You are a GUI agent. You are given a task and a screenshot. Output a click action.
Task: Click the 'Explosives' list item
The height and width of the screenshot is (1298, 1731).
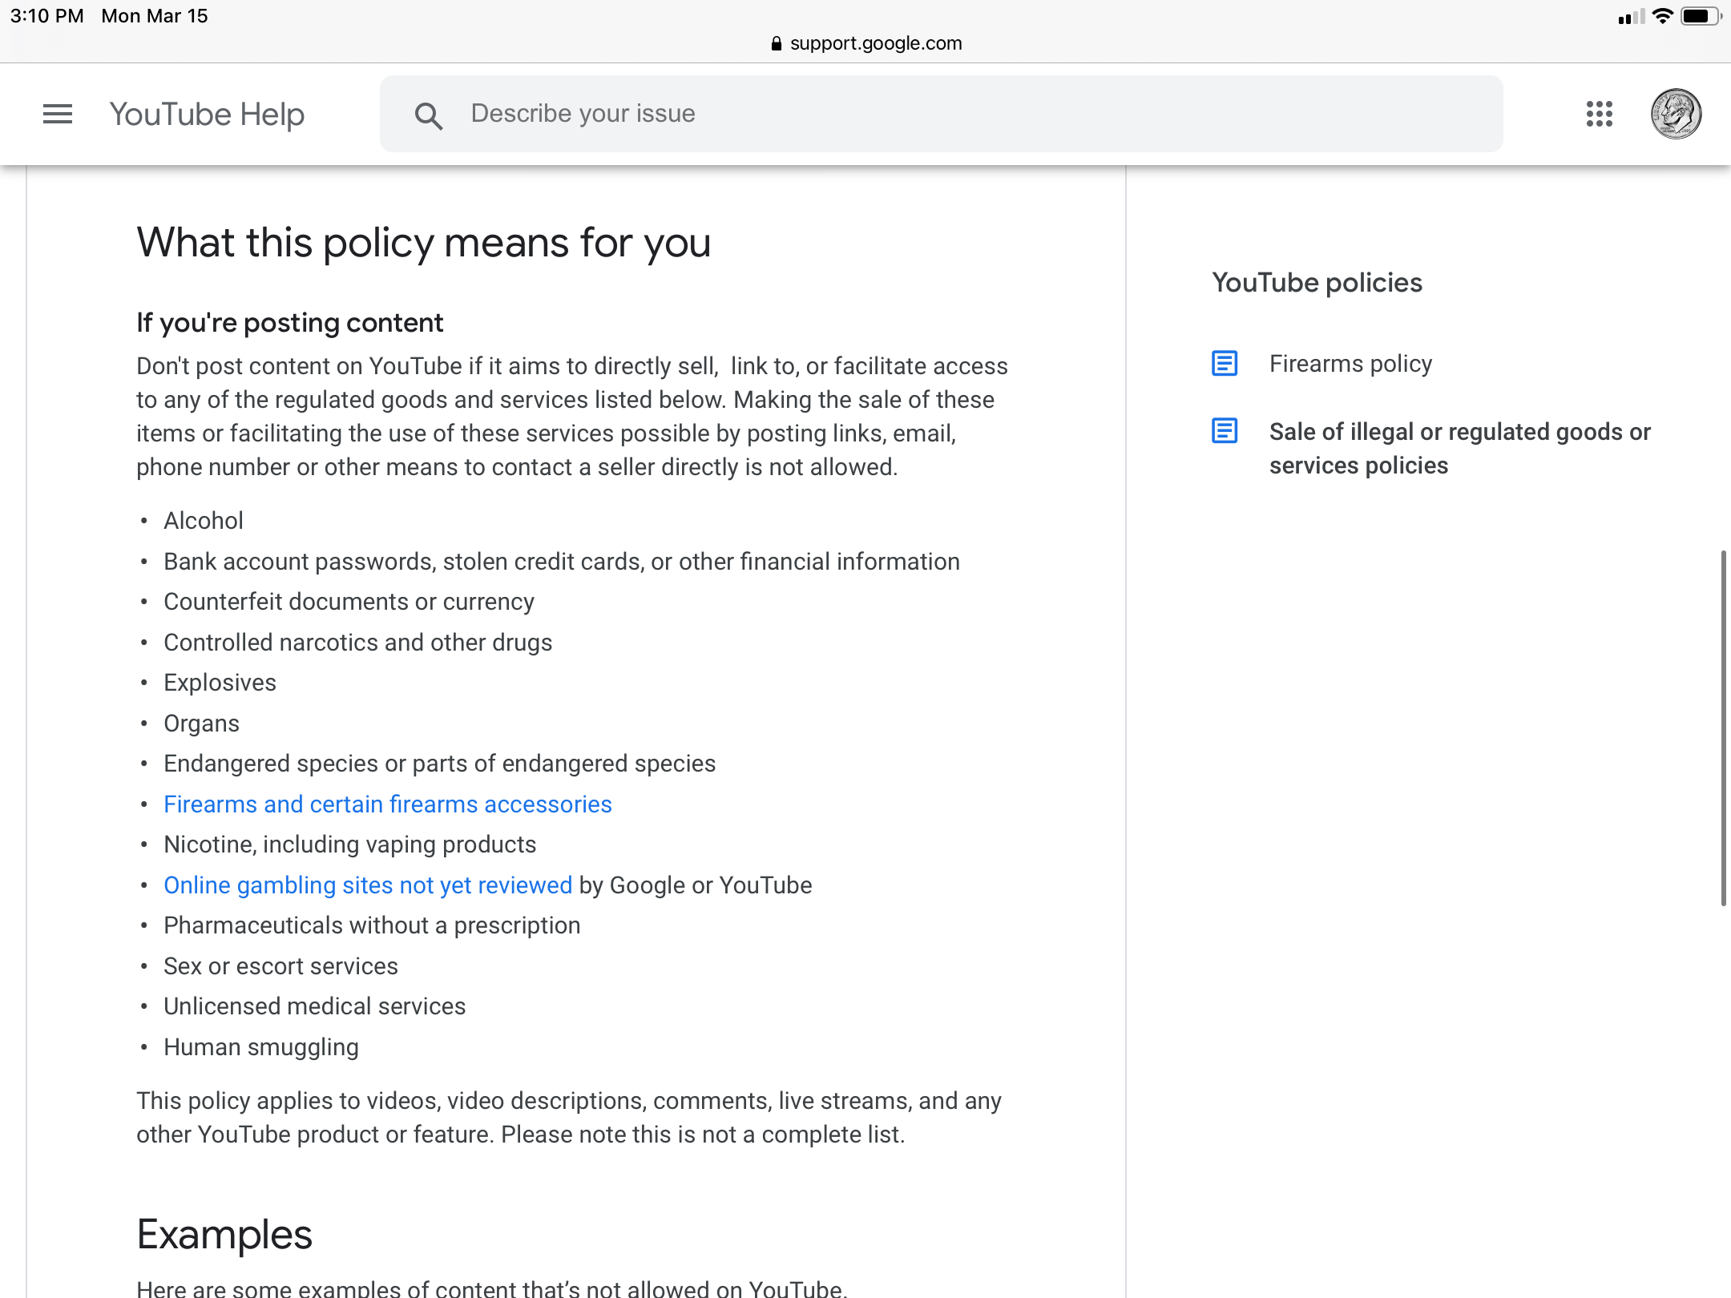coord(220,683)
